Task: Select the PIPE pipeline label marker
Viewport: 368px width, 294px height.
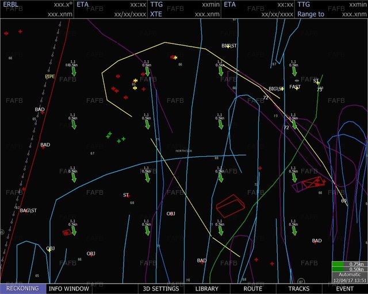Action: pos(50,76)
